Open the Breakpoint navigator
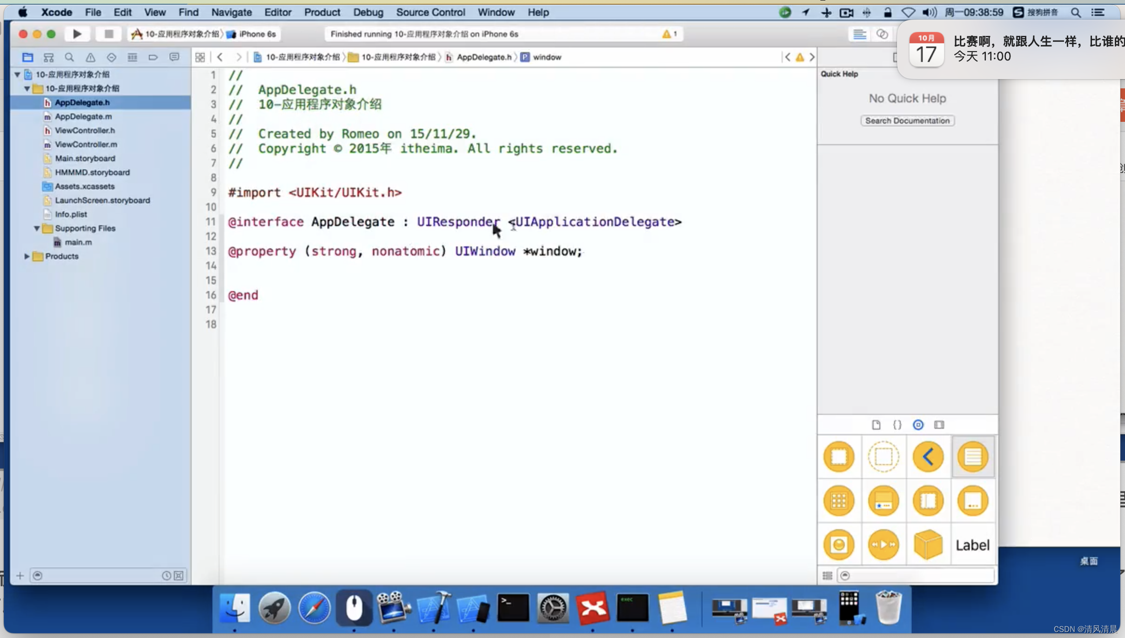Screen dimensions: 1125x638 (153, 57)
